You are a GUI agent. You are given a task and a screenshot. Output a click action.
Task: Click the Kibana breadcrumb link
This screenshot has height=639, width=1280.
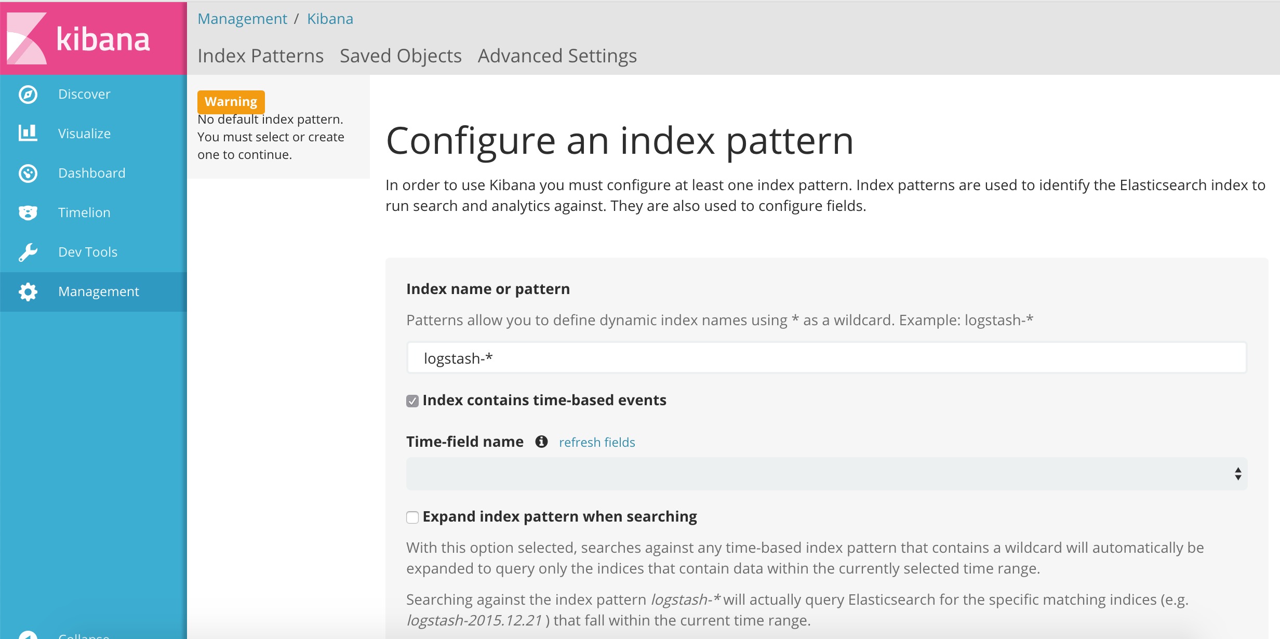tap(330, 19)
